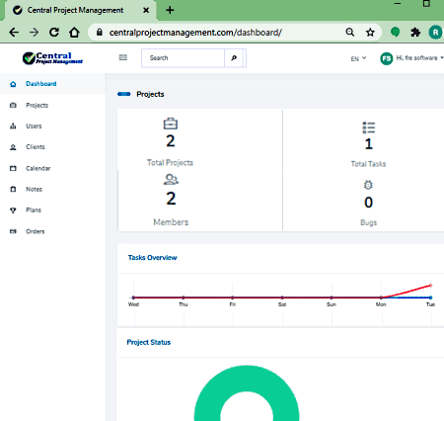Open the Hi, fre software user menu
Screen dimensions: 444x421
[419, 58]
